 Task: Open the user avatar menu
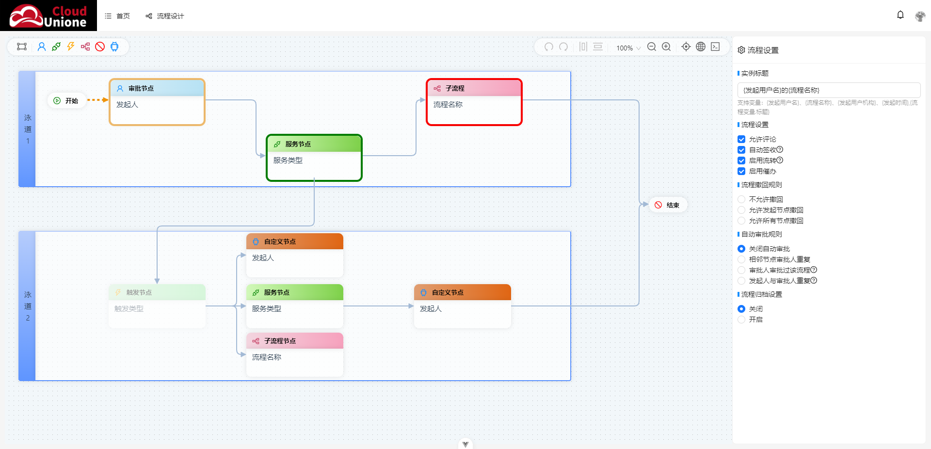pyautogui.click(x=920, y=16)
